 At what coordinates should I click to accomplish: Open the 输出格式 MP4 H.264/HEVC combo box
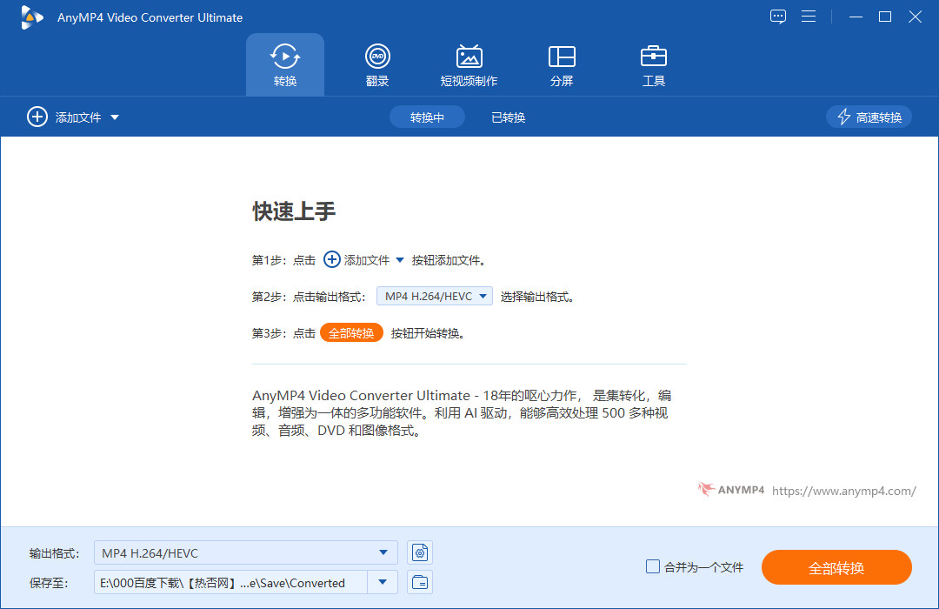tap(245, 552)
